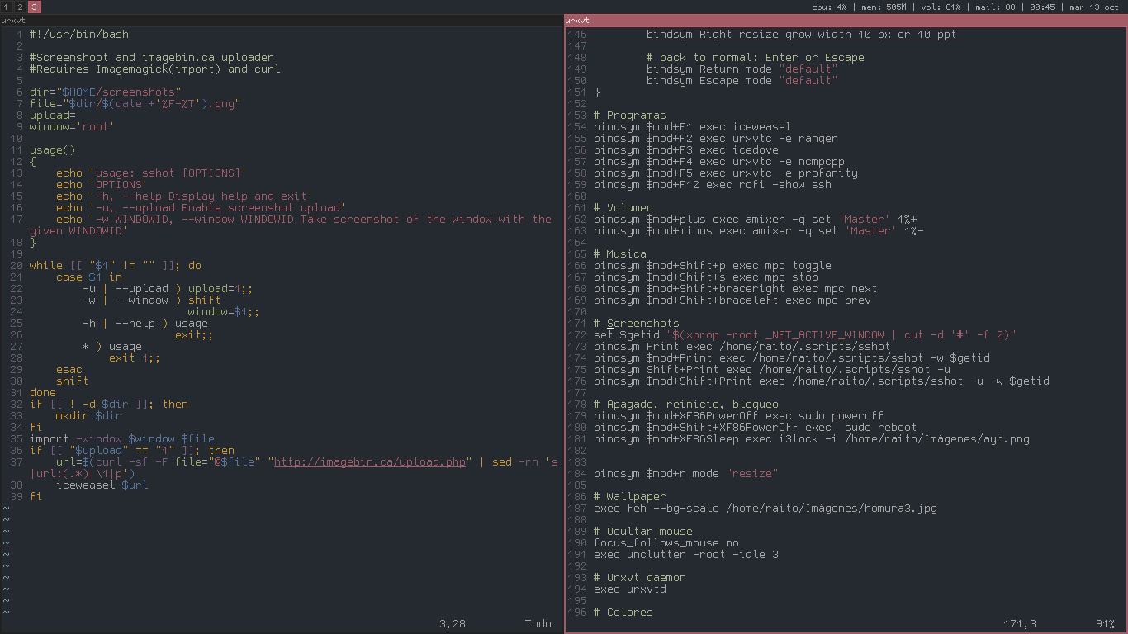Click the '$mod+Shift+s exec mpc stop' line
Image resolution: width=1128 pixels, height=634 pixels.
click(x=705, y=277)
